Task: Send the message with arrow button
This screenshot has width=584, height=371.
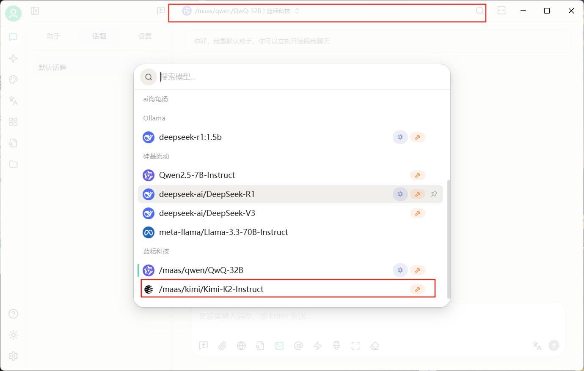Action: coord(554,346)
